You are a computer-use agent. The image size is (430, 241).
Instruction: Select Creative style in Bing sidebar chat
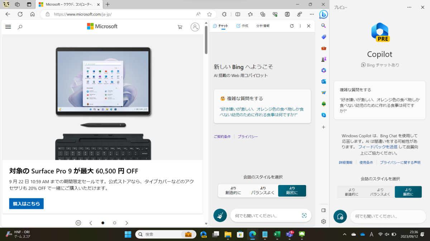[233, 191]
